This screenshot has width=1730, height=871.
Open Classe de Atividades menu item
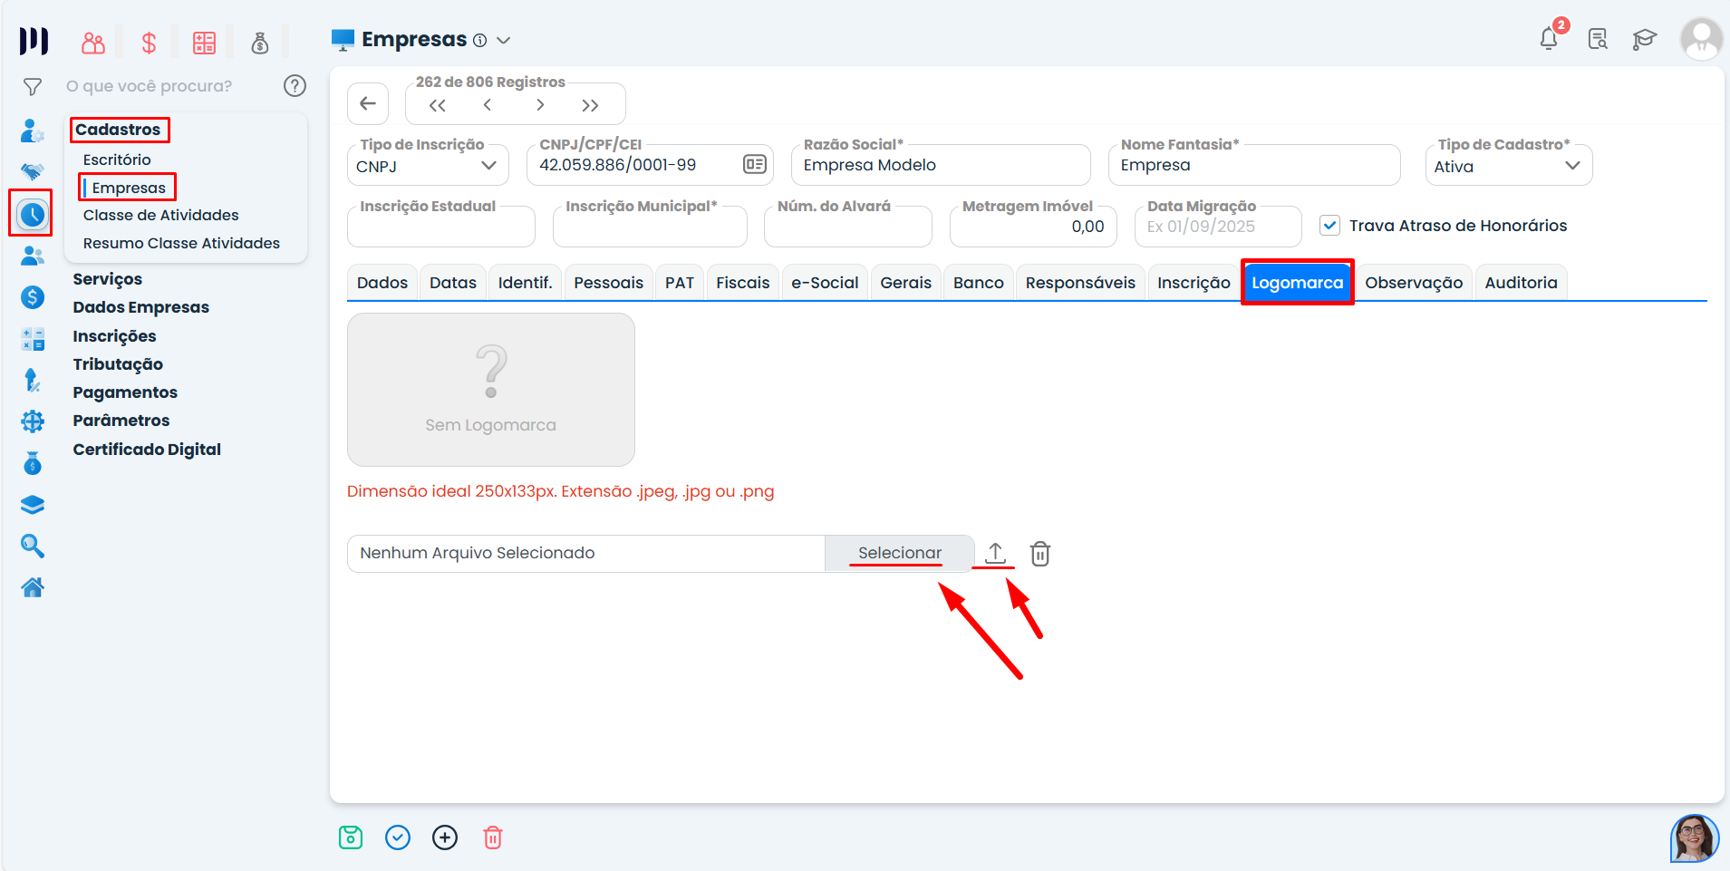coord(161,215)
